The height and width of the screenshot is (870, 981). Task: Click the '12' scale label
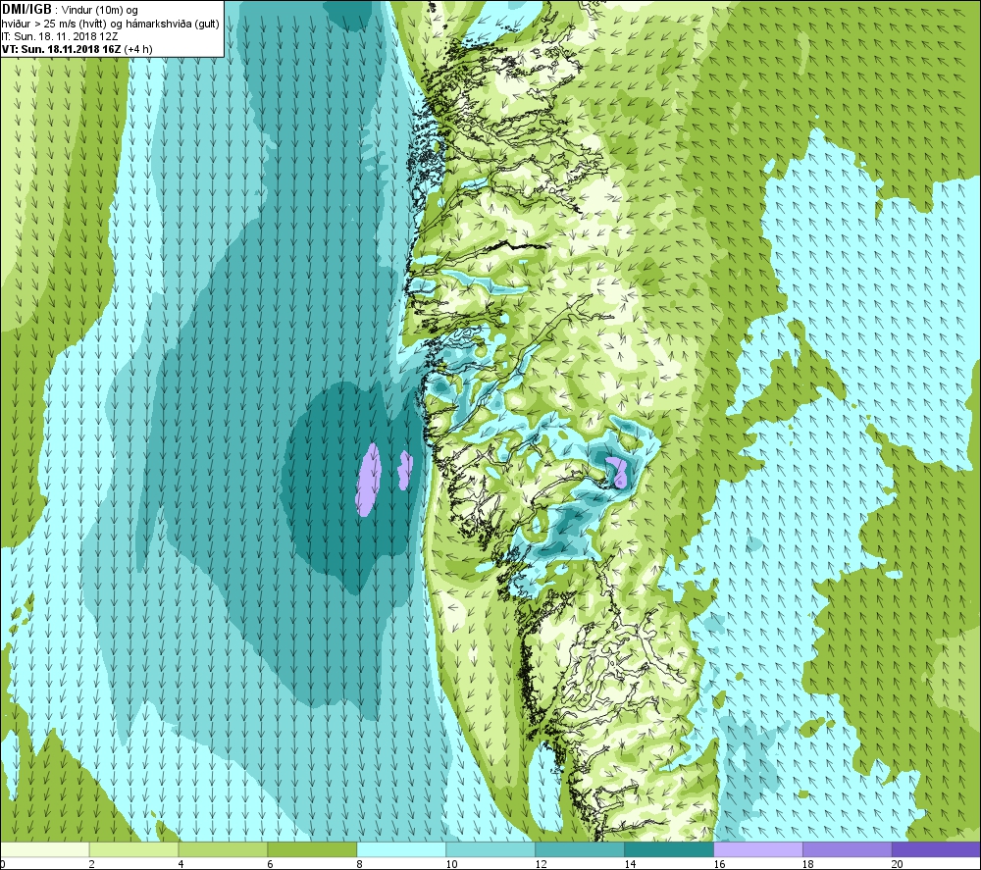point(542,864)
